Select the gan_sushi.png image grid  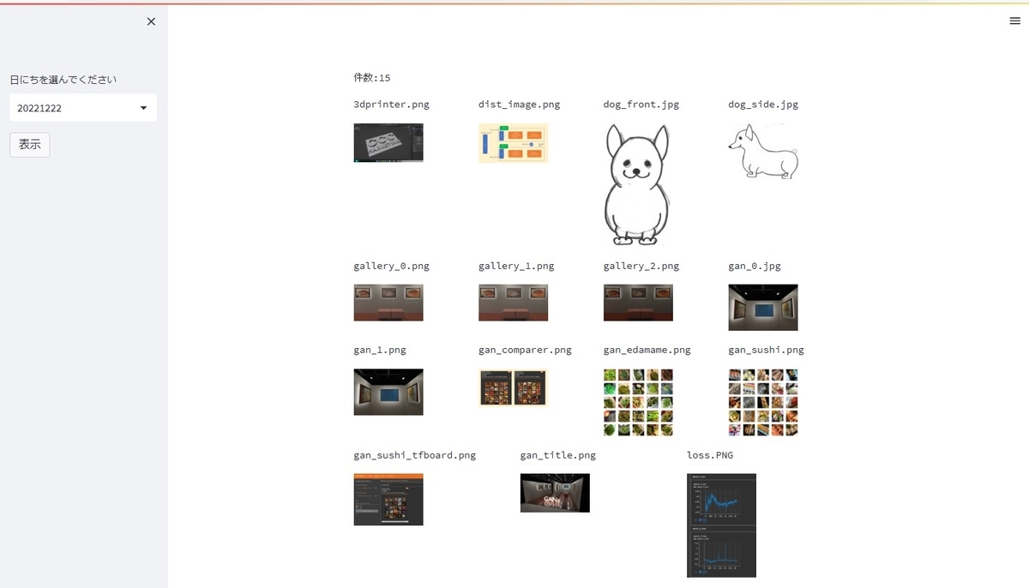coord(762,402)
